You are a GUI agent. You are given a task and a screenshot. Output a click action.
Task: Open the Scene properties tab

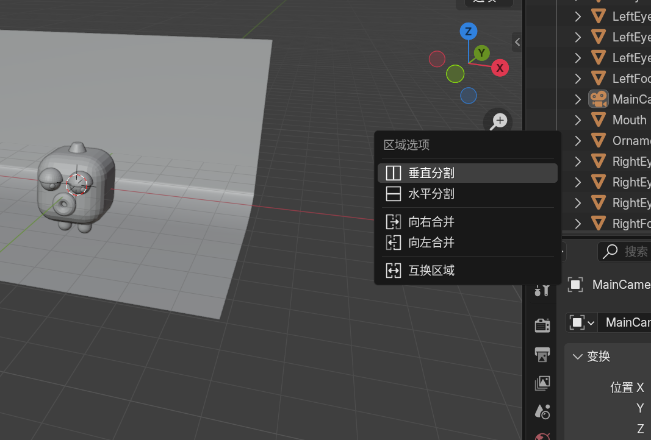click(x=542, y=411)
